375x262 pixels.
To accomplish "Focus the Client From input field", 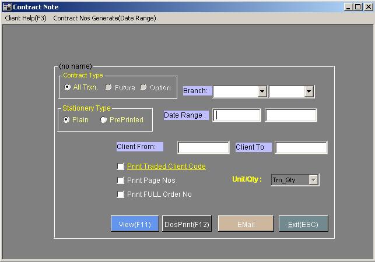I will click(x=203, y=147).
